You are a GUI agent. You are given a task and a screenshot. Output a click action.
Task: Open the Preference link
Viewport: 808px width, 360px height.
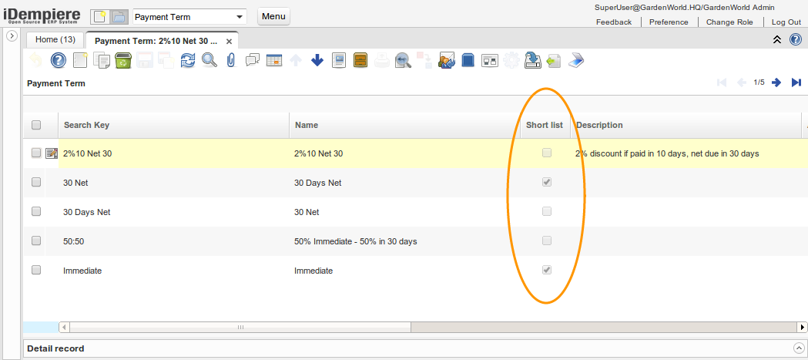[668, 22]
